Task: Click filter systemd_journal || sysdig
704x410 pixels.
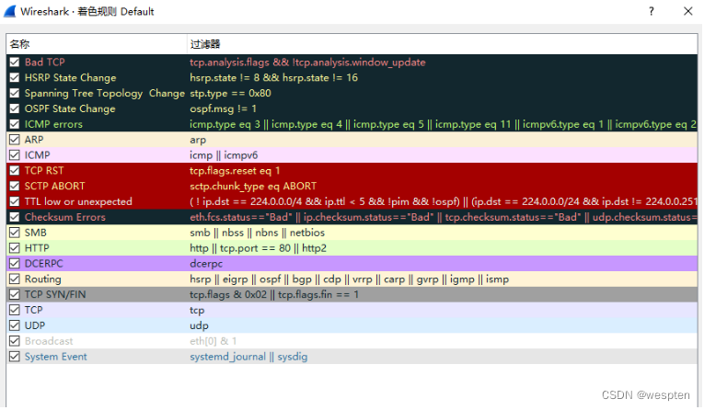Action: coord(248,356)
